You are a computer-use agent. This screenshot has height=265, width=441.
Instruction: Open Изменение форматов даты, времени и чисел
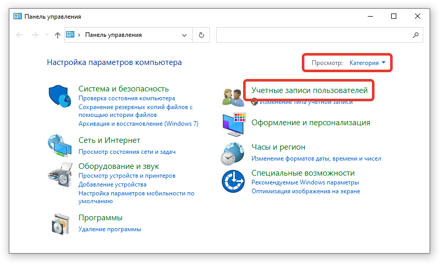(x=316, y=158)
